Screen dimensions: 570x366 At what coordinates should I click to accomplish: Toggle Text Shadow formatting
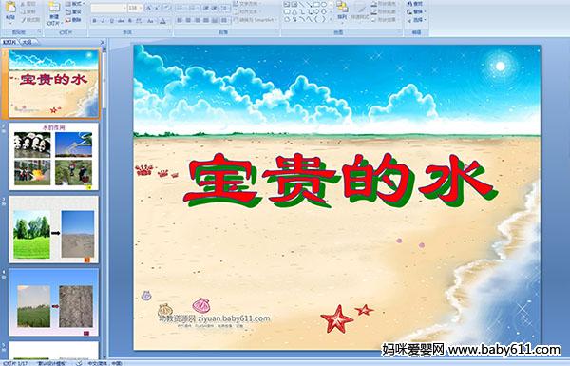[130, 21]
